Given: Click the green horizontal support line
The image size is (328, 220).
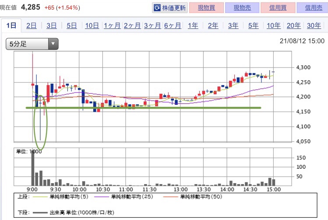Looking at the screenshot, I should coord(143,108).
